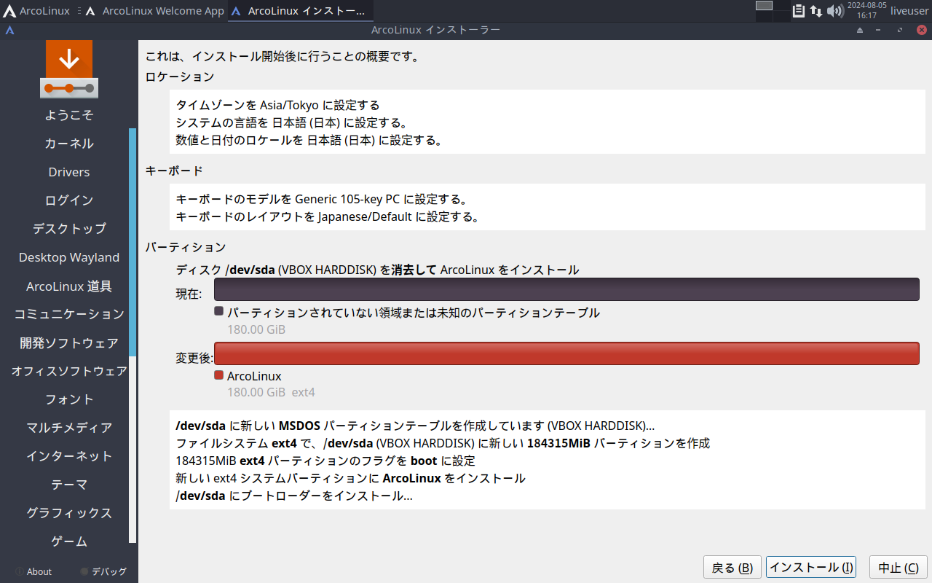Screen dimensions: 932x583
Task: Go to the カーネル step
Action: point(69,144)
